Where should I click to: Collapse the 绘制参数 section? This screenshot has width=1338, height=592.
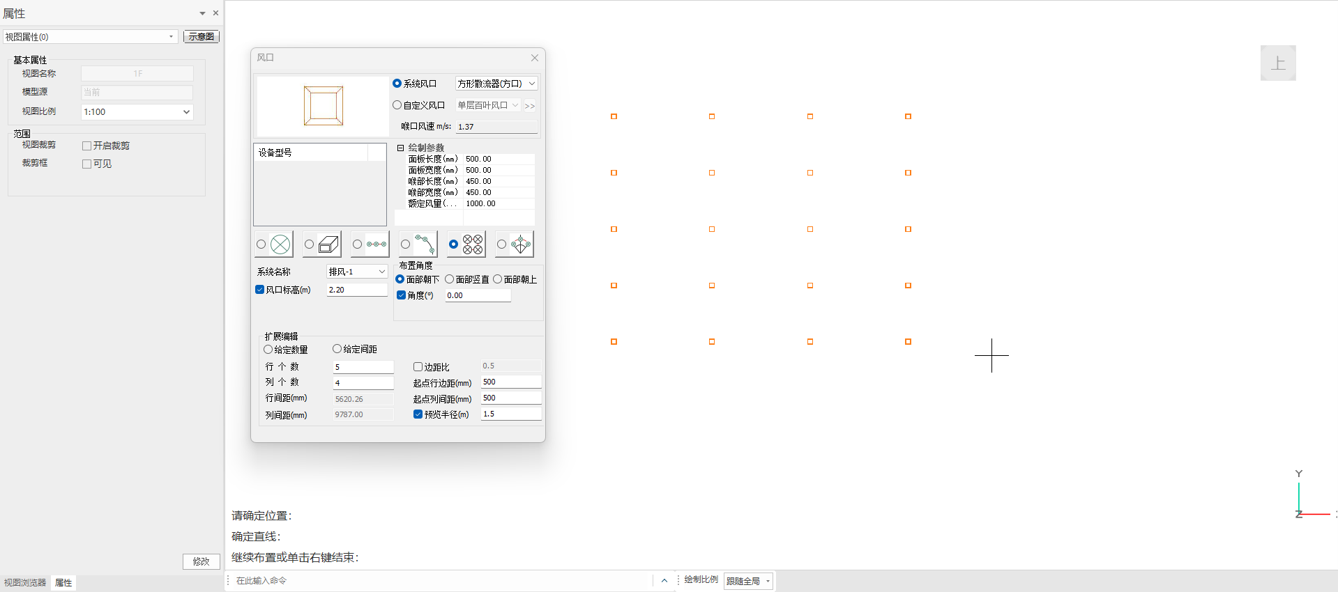[401, 148]
